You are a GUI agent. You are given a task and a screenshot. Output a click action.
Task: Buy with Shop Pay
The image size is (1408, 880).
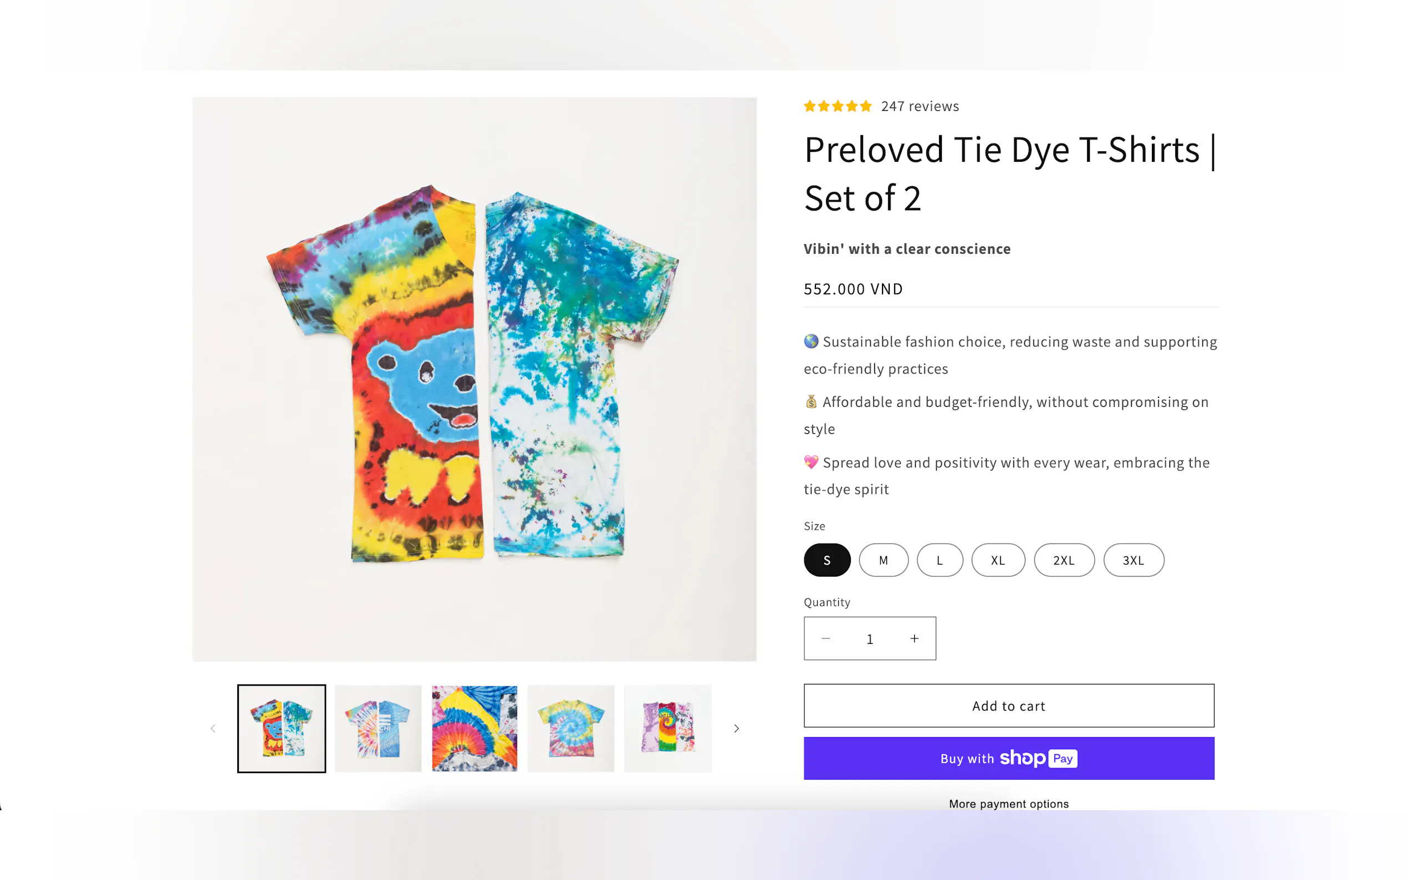(x=1008, y=758)
